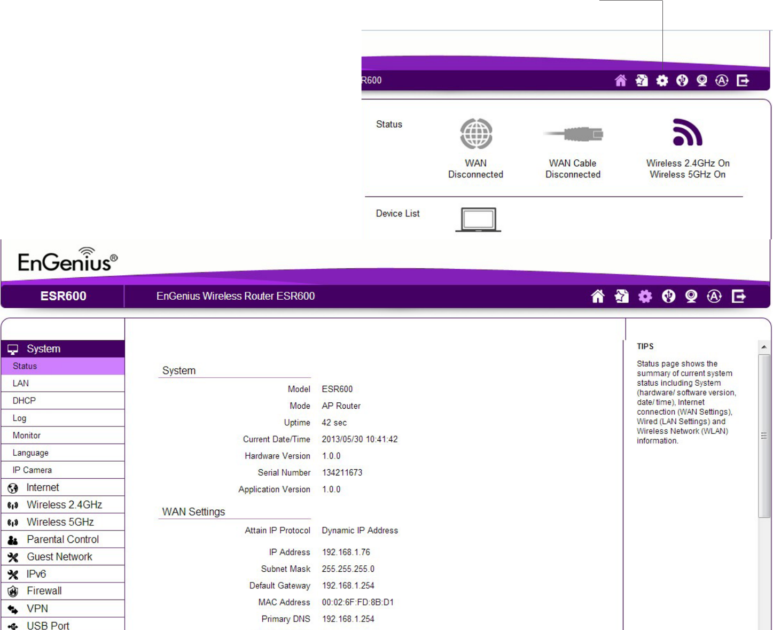Expand the Wireless 2.4GHz section
Screen dimensions: 773x630
tap(63, 505)
